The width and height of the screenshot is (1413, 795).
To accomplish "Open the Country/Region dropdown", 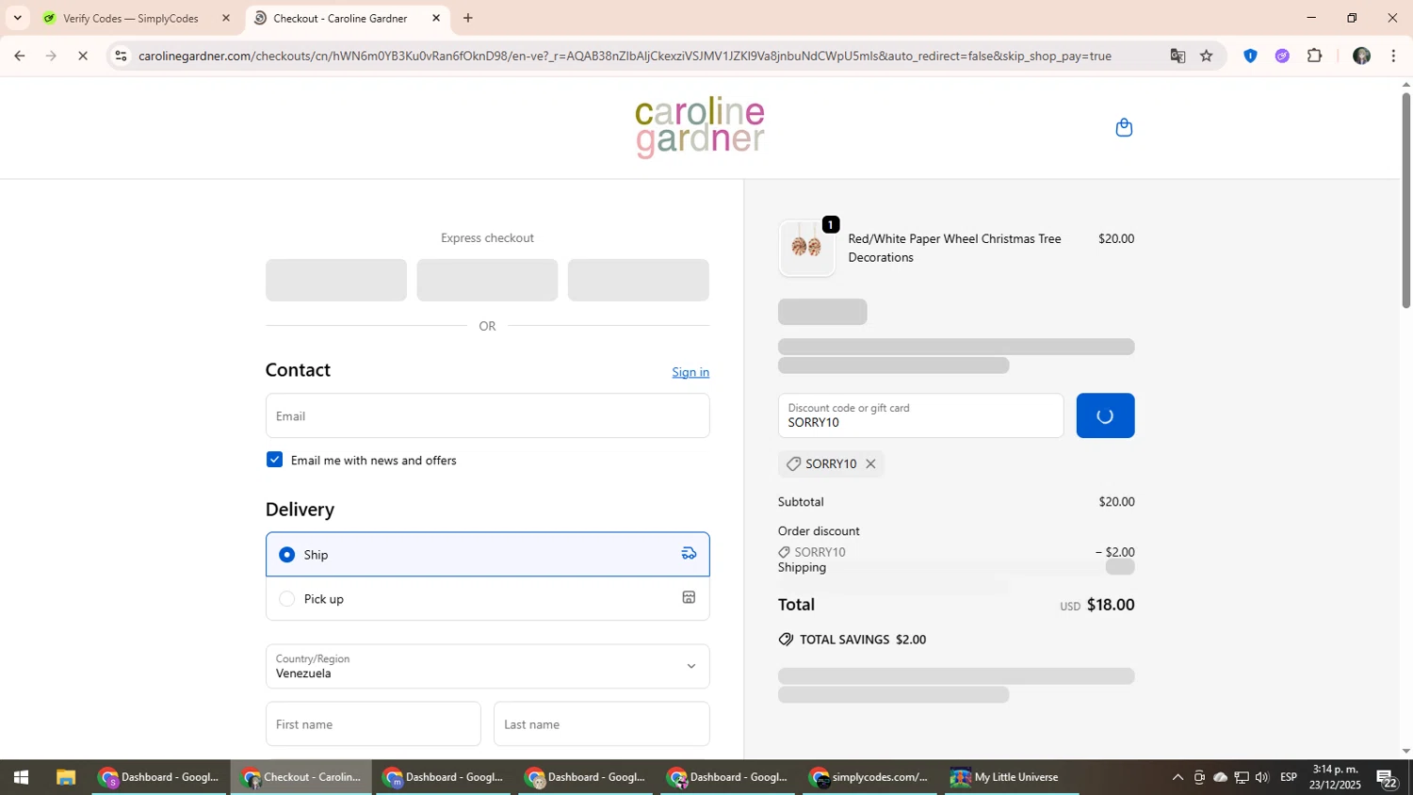I will (487, 666).
